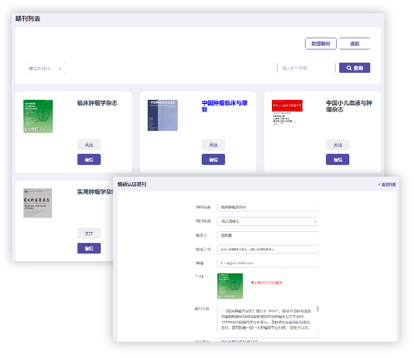
Task: Click the 查询 search button
Action: click(354, 68)
